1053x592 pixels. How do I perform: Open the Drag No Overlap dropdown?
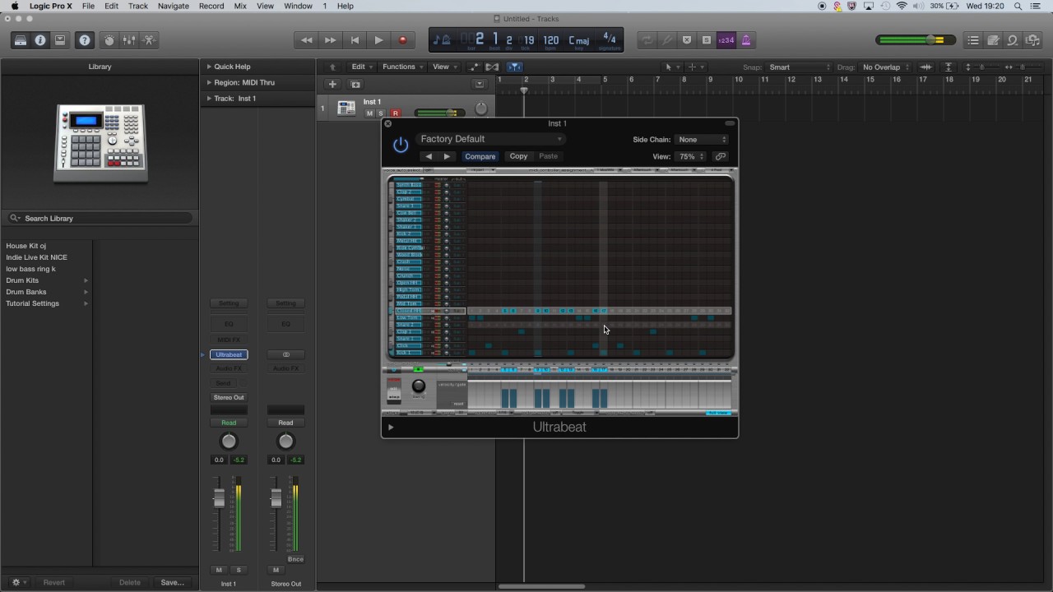[x=885, y=67]
